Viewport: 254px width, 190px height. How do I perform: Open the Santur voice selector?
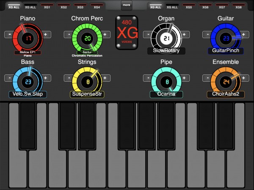pos(87,52)
